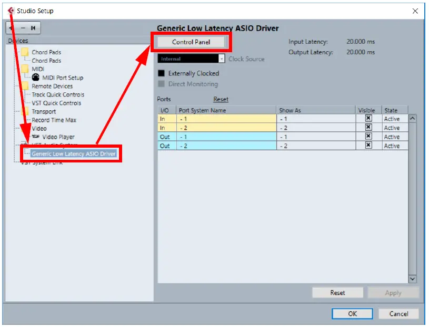Toggle Visible checkbox for In - 2 port

(368, 127)
